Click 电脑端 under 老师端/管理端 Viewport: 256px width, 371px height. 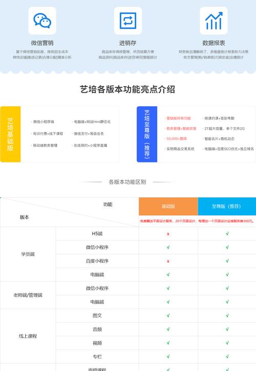click(97, 302)
